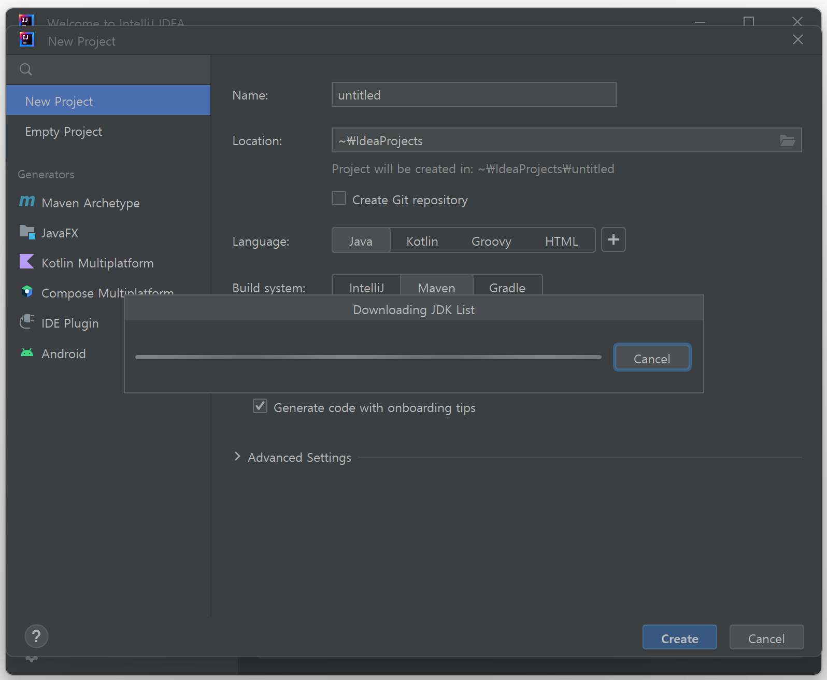Click the Create button
827x680 pixels.
coord(680,637)
